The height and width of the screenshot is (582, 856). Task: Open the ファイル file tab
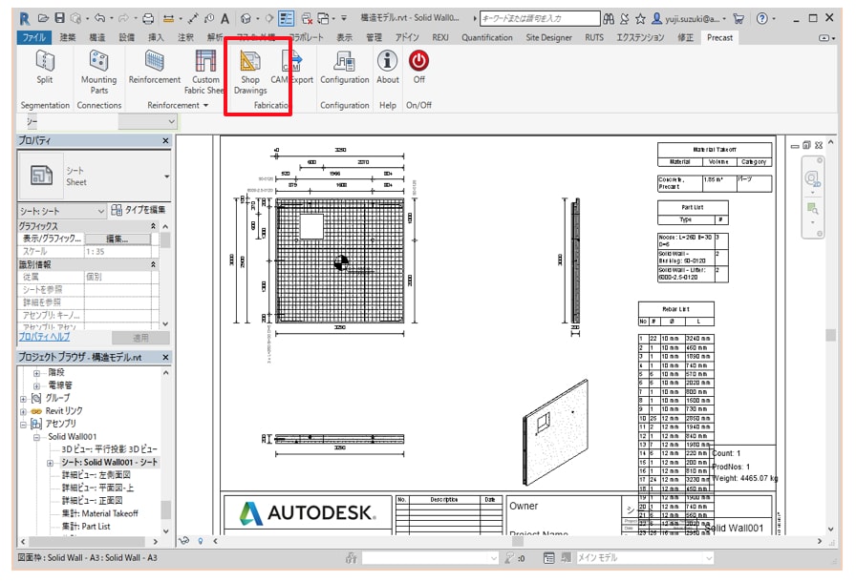pos(34,37)
